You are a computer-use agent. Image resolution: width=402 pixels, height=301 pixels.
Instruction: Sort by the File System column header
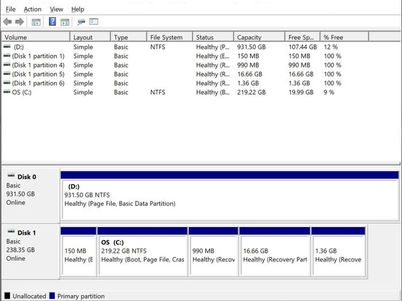click(x=170, y=37)
